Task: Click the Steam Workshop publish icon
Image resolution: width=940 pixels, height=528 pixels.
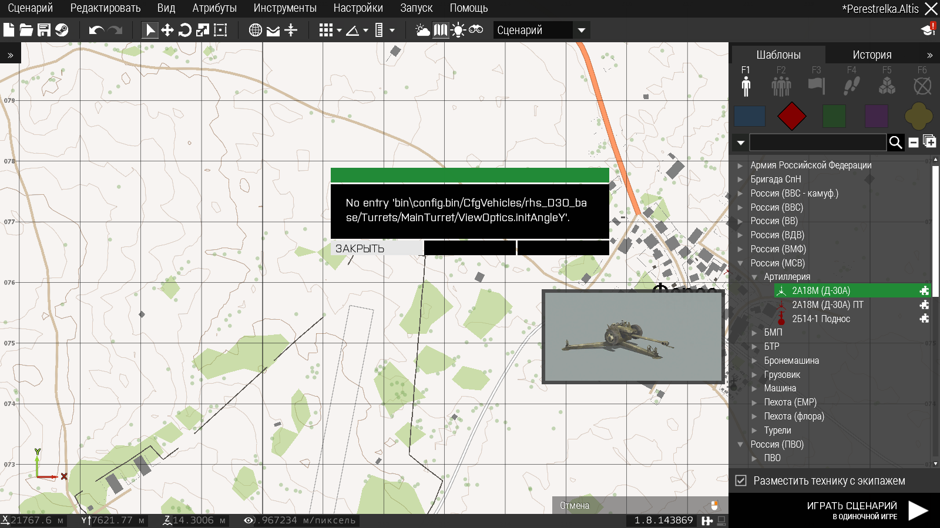Action: pyautogui.click(x=62, y=30)
